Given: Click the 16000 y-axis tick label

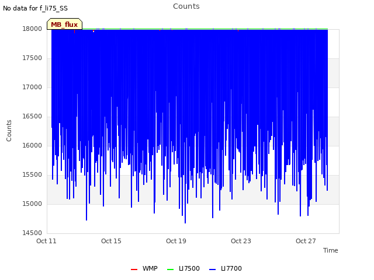Looking at the screenshot, I should click(32, 146).
